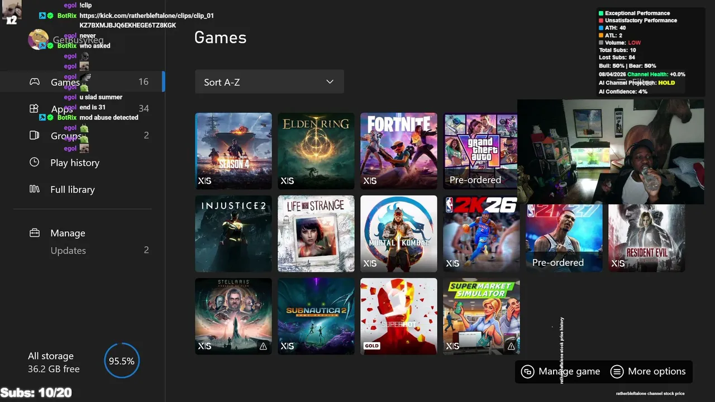Select the Grand Theft Auto cover art
Viewport: 715px width, 402px height.
click(x=480, y=151)
